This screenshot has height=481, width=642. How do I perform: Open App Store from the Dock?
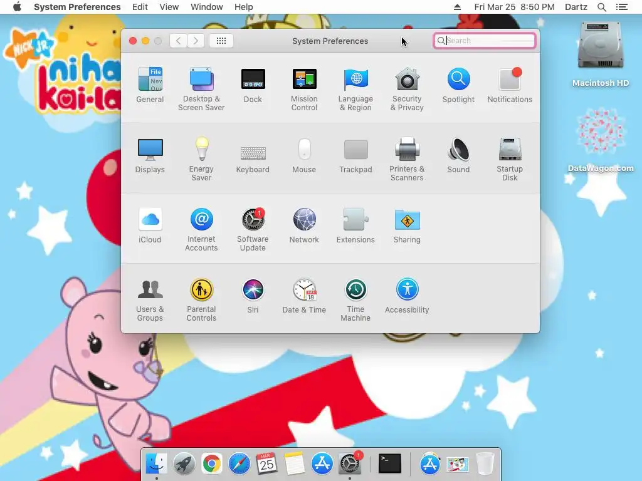point(322,463)
